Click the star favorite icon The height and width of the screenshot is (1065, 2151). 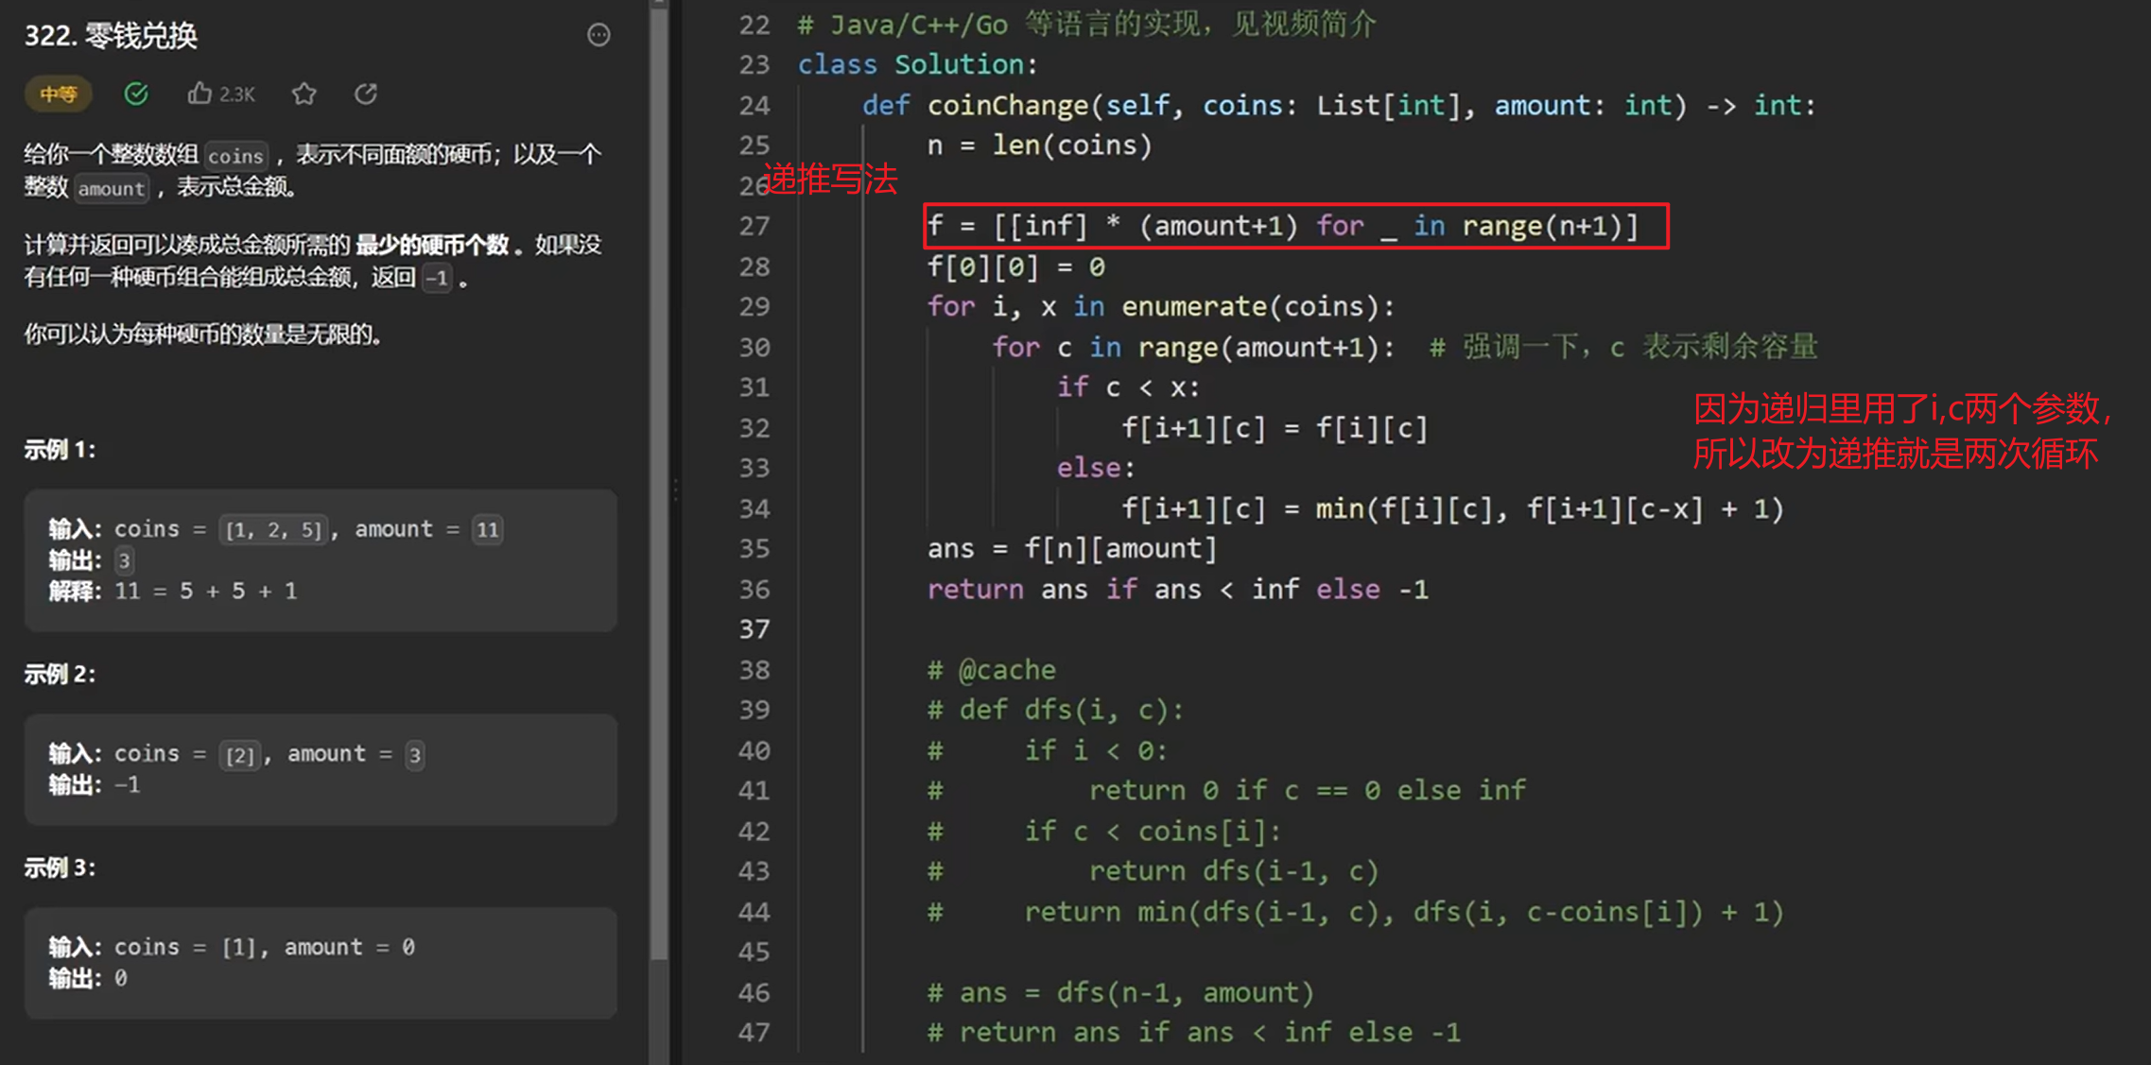pos(304,94)
